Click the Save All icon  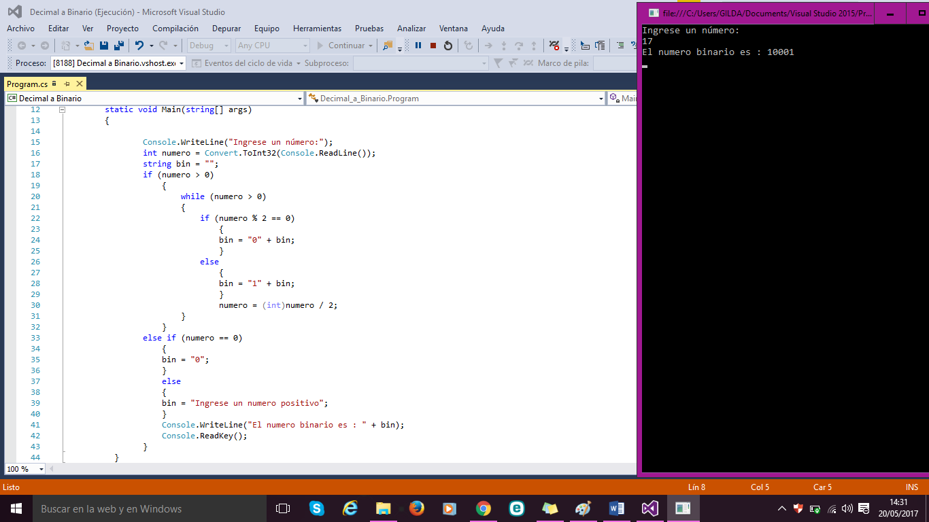(120, 46)
